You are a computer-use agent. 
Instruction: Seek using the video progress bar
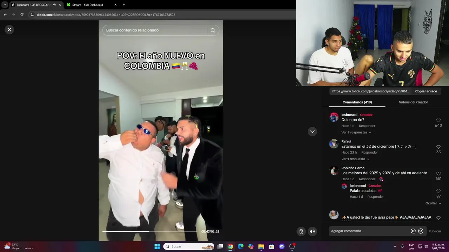point(150,231)
